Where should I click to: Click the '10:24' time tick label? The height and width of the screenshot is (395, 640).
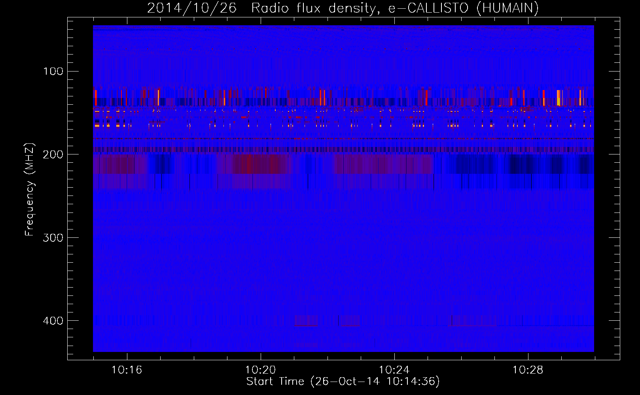pyautogui.click(x=394, y=370)
